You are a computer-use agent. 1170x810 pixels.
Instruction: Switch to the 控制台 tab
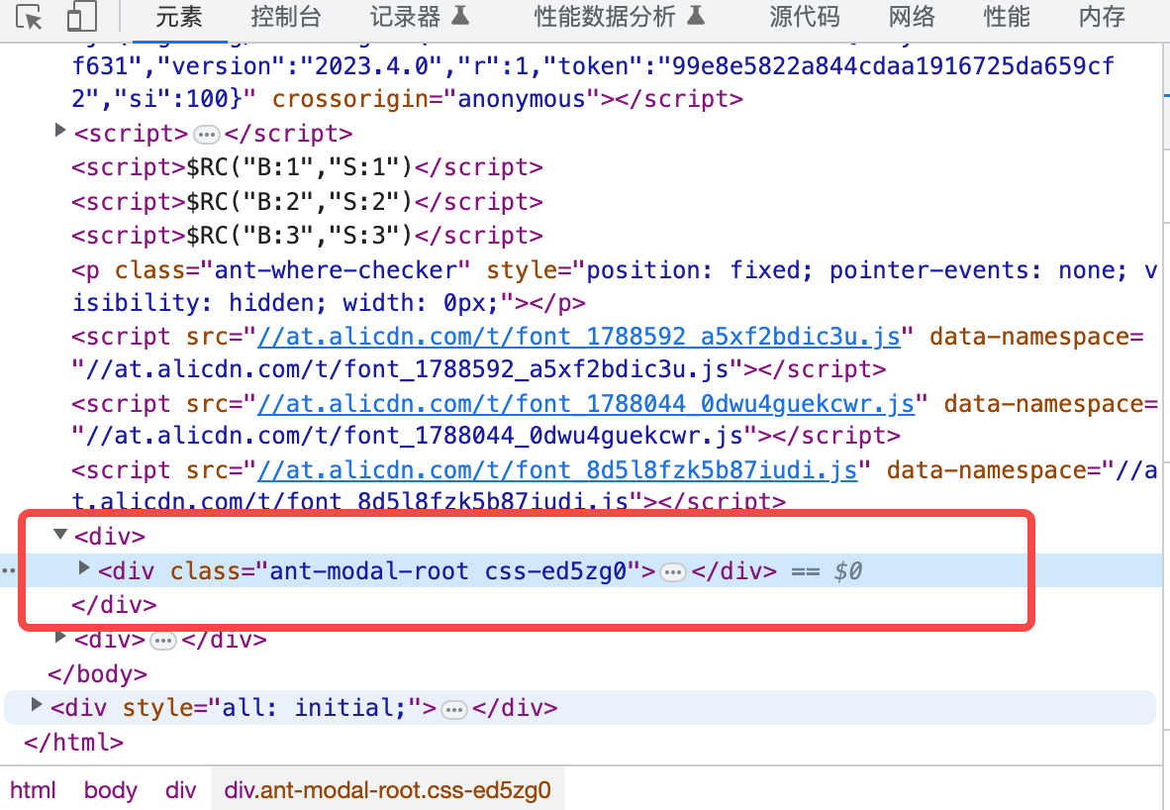click(x=286, y=17)
